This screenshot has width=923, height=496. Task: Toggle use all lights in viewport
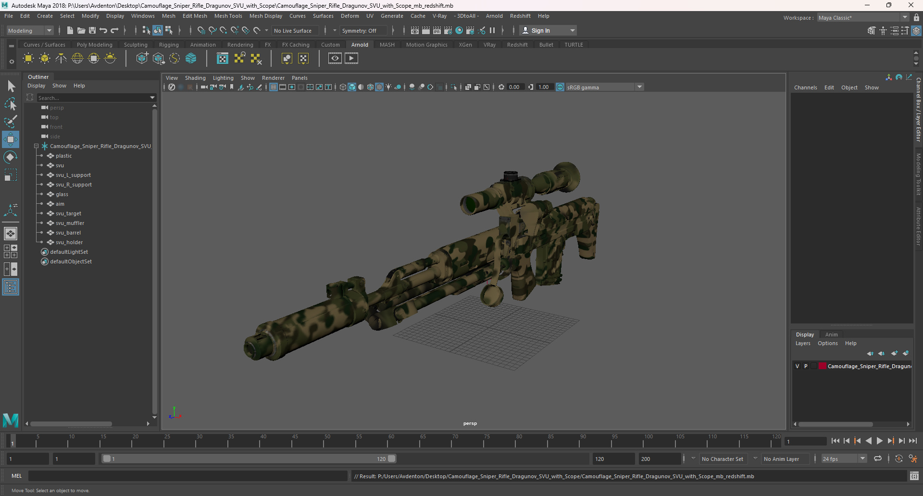click(388, 87)
